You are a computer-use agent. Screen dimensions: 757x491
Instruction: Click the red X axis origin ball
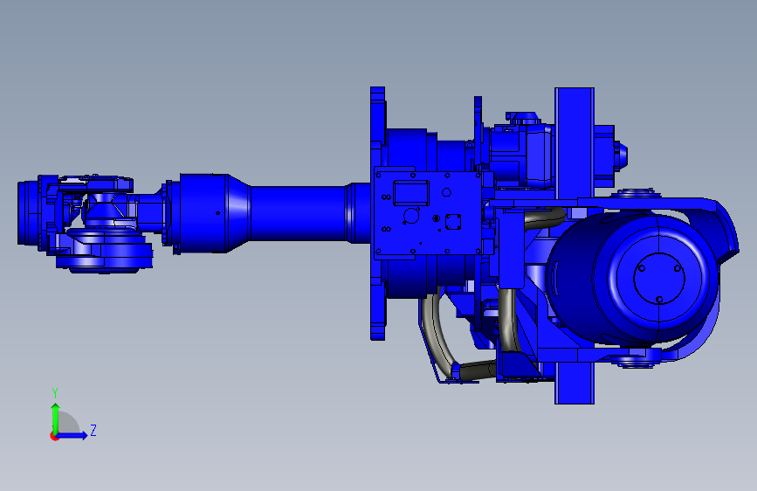(53, 436)
